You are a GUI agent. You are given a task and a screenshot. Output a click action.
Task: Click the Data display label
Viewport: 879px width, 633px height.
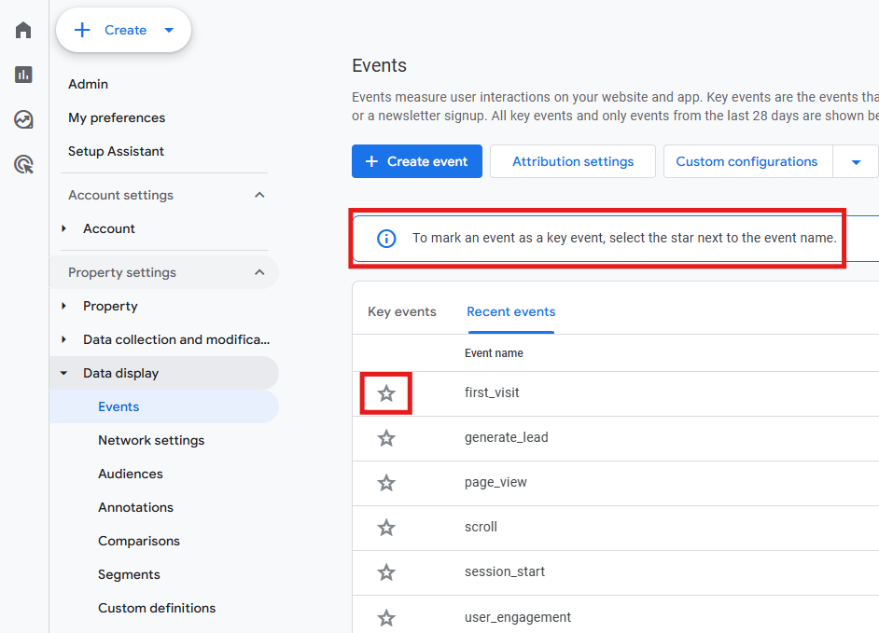pos(121,373)
